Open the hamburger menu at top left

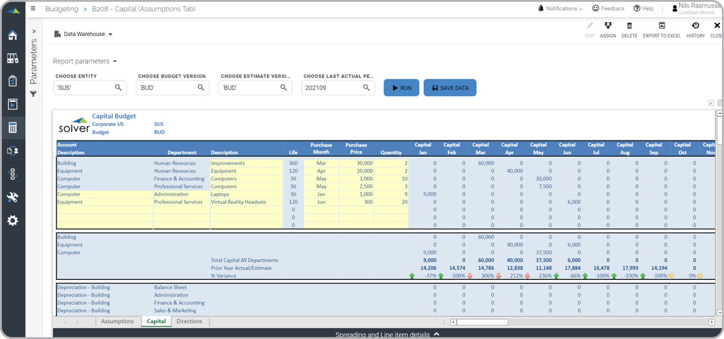(33, 8)
